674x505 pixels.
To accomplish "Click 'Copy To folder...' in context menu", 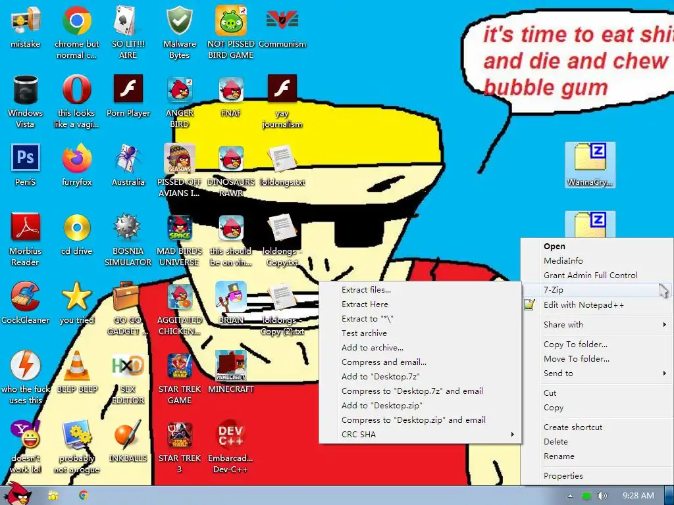I will [596, 345].
